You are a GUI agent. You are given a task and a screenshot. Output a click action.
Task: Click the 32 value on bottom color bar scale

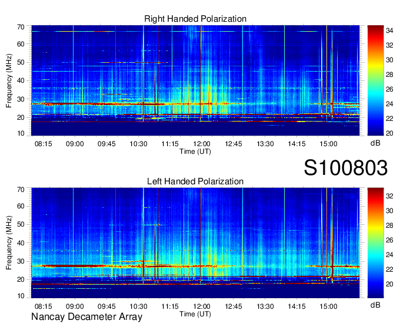pyautogui.click(x=389, y=196)
